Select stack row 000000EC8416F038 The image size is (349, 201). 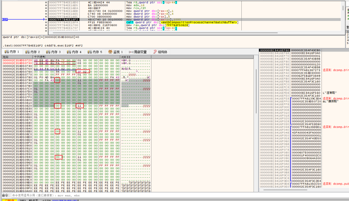click(x=304, y=127)
